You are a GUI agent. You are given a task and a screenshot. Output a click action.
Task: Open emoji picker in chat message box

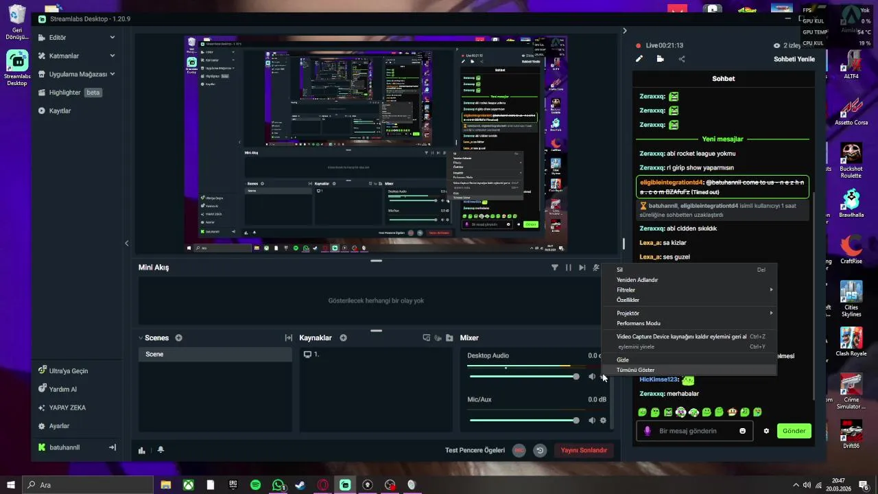(742, 431)
